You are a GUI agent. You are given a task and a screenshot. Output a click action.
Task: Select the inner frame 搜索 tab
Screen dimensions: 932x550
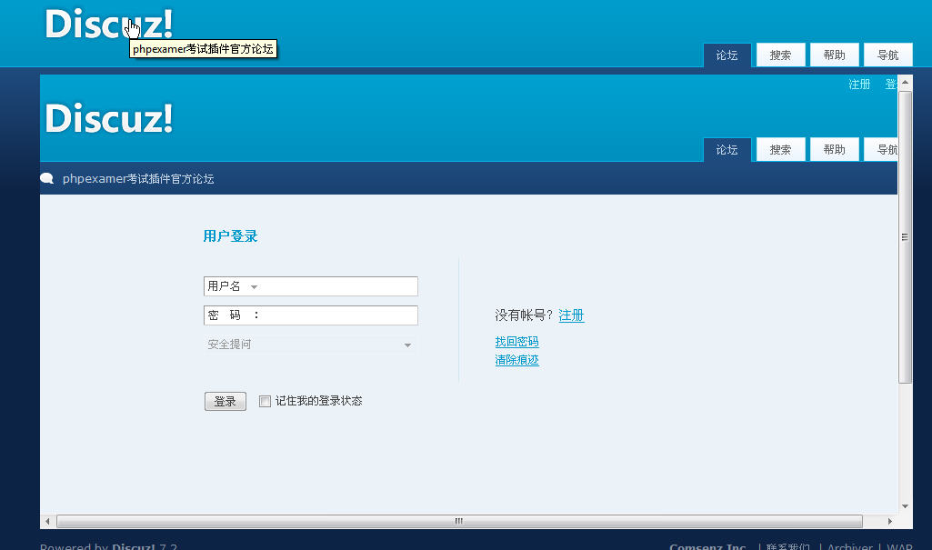click(x=780, y=150)
